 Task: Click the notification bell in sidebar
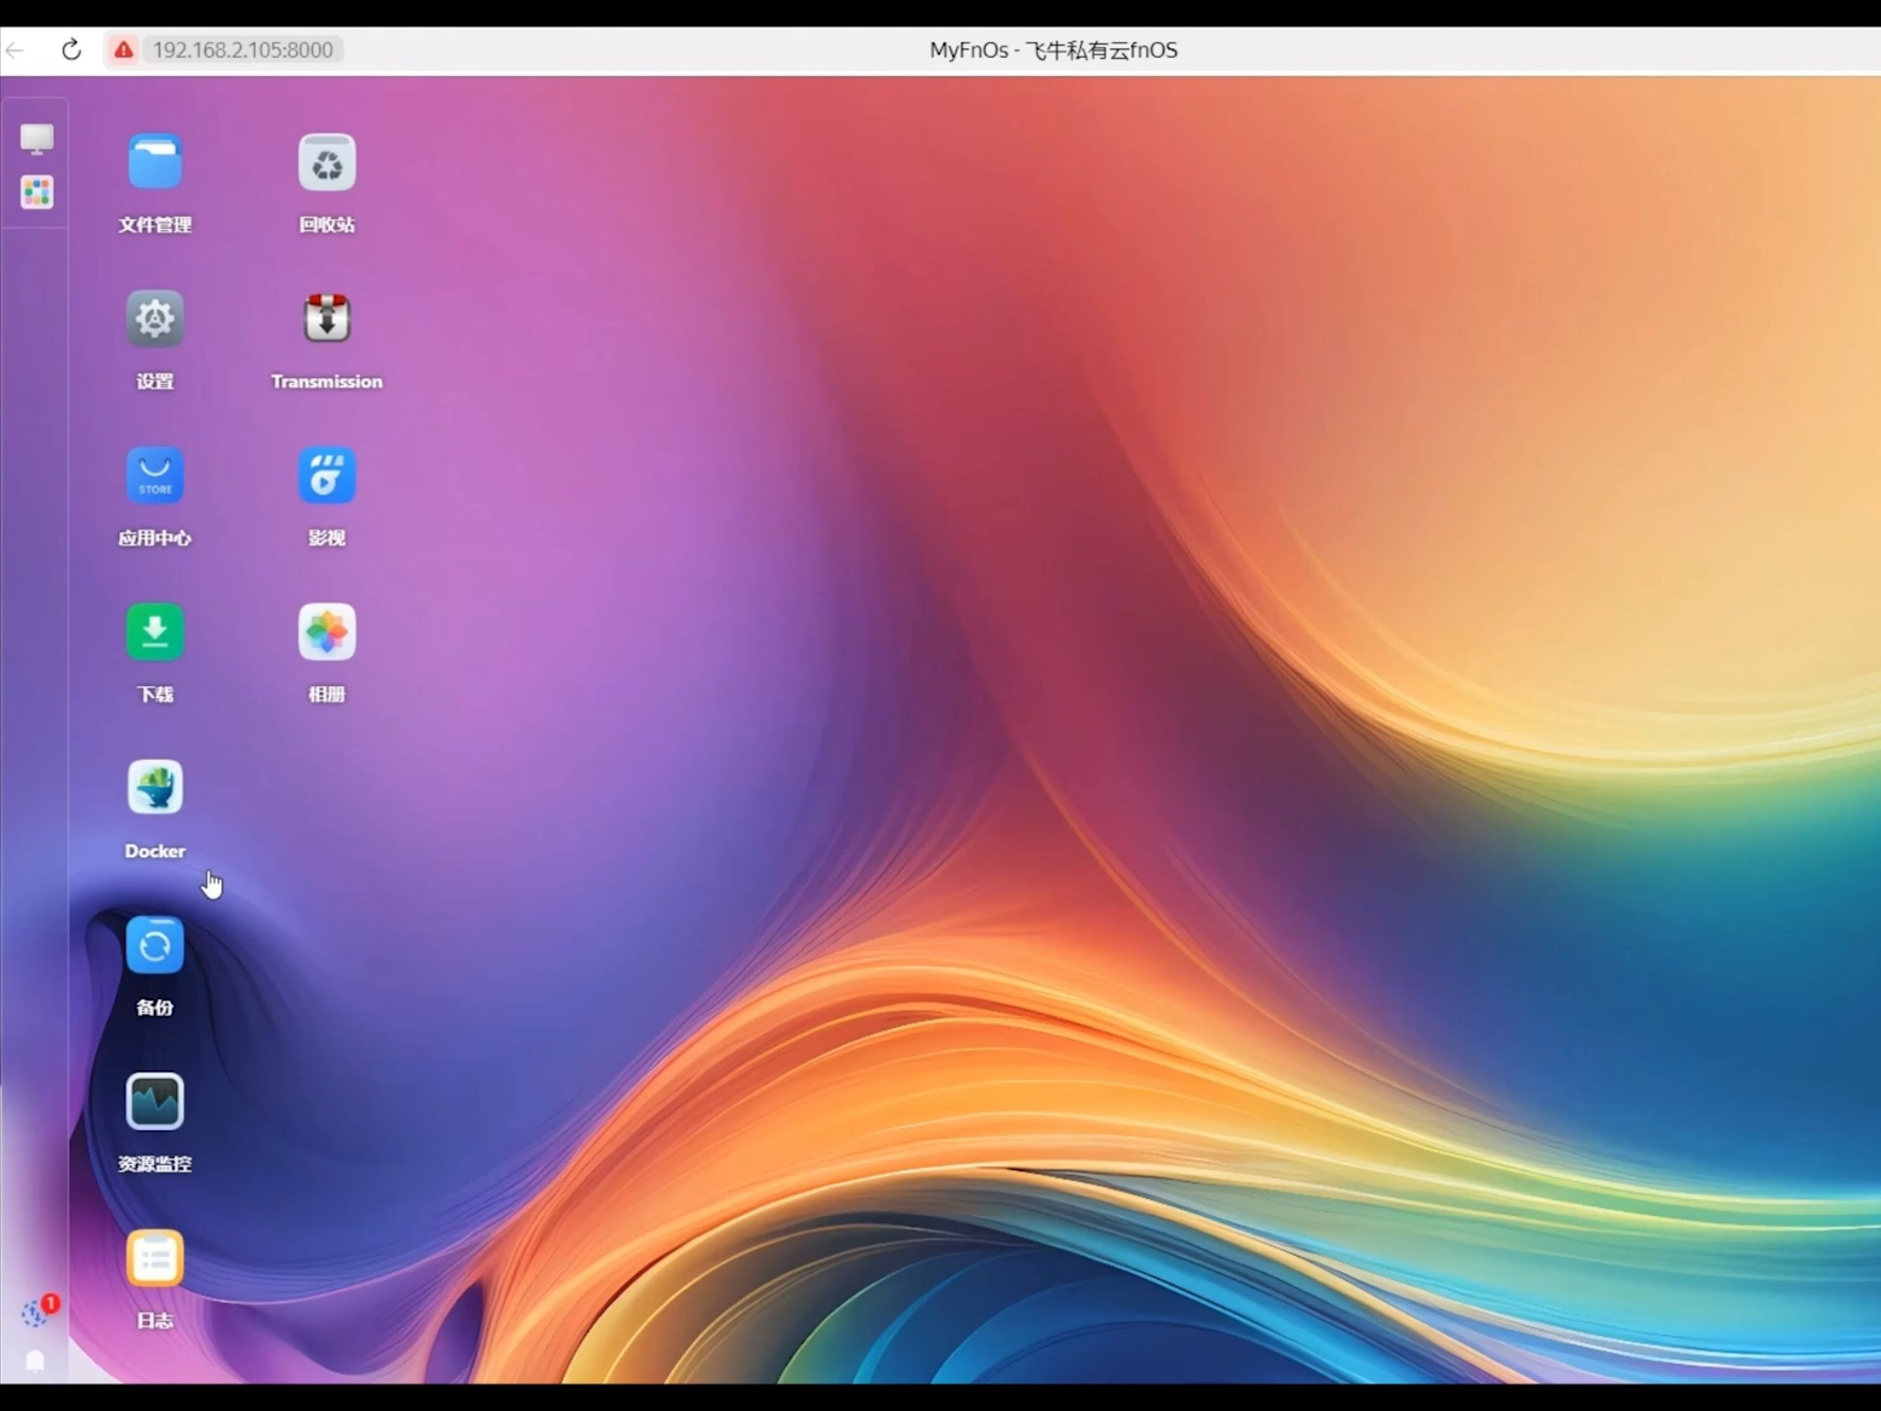pos(35,1361)
